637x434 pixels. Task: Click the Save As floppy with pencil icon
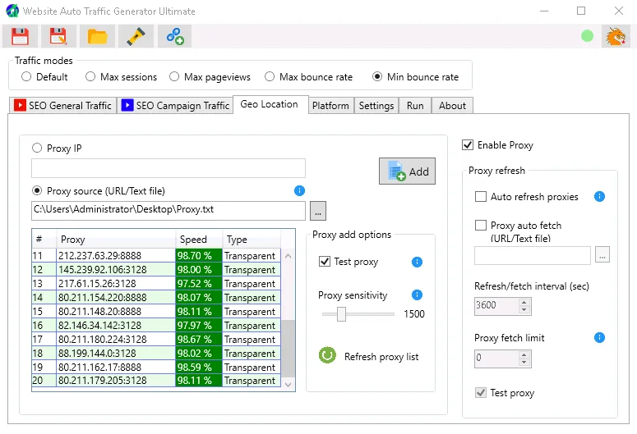(x=58, y=36)
